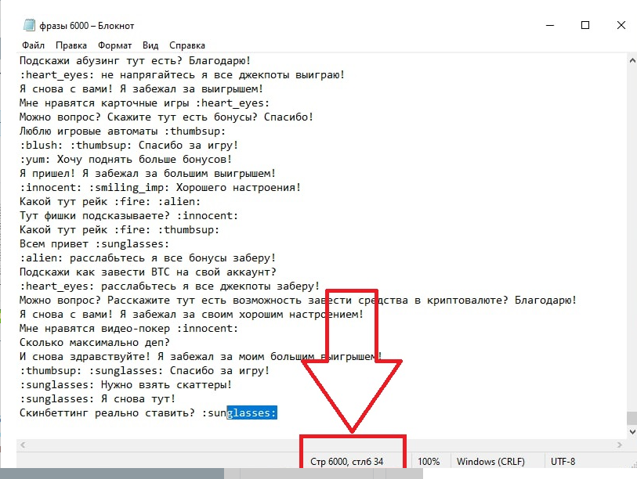Click the words 'Скинбеттинг реально ставить?'
The width and height of the screenshot is (637, 479).
click(107, 412)
